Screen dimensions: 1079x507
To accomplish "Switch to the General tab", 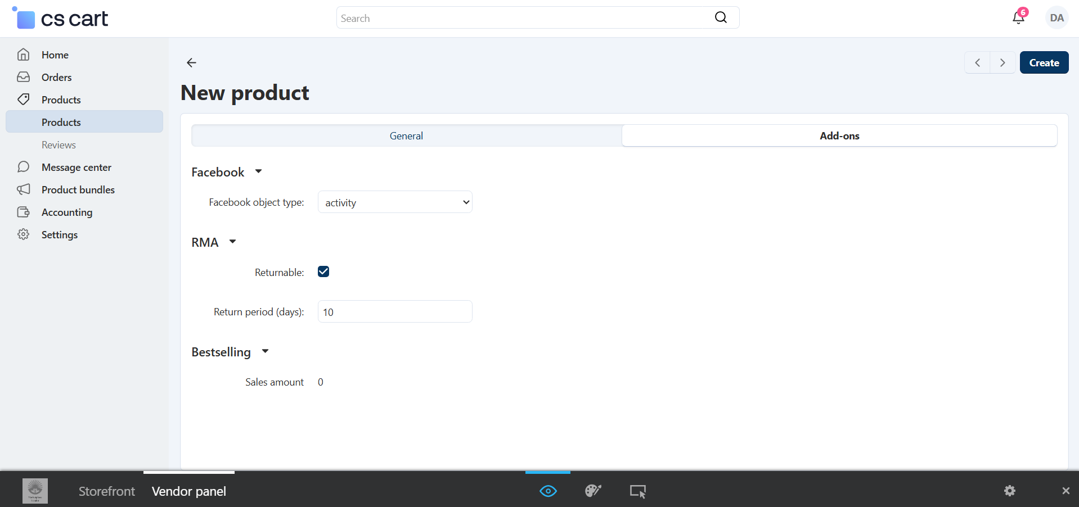I will pos(406,136).
